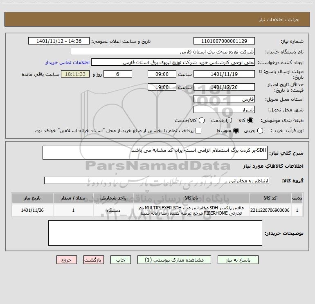Click the تعداد / مقدار column header
Image resolution: width=315 pixels, height=304 pixels.
tap(73, 198)
